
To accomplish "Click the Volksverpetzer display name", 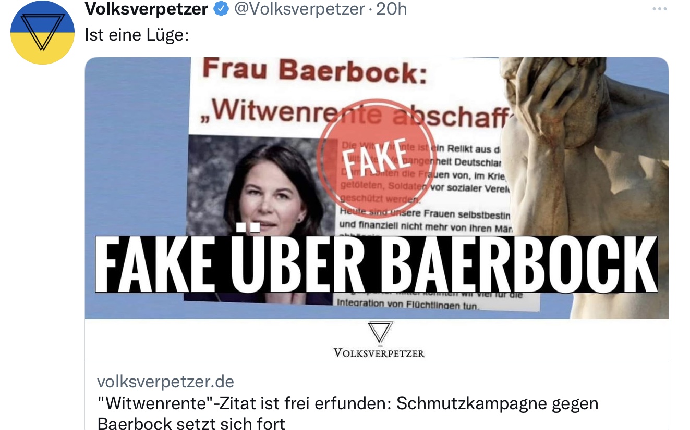I will [147, 9].
